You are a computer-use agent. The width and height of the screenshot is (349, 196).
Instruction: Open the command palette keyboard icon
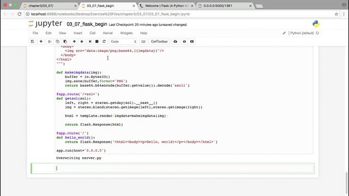click(x=143, y=41)
